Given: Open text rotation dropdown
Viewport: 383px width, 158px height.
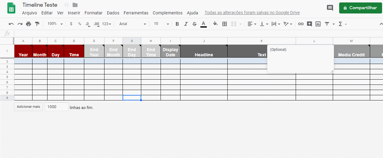Looking at the screenshot, I should pos(288,24).
